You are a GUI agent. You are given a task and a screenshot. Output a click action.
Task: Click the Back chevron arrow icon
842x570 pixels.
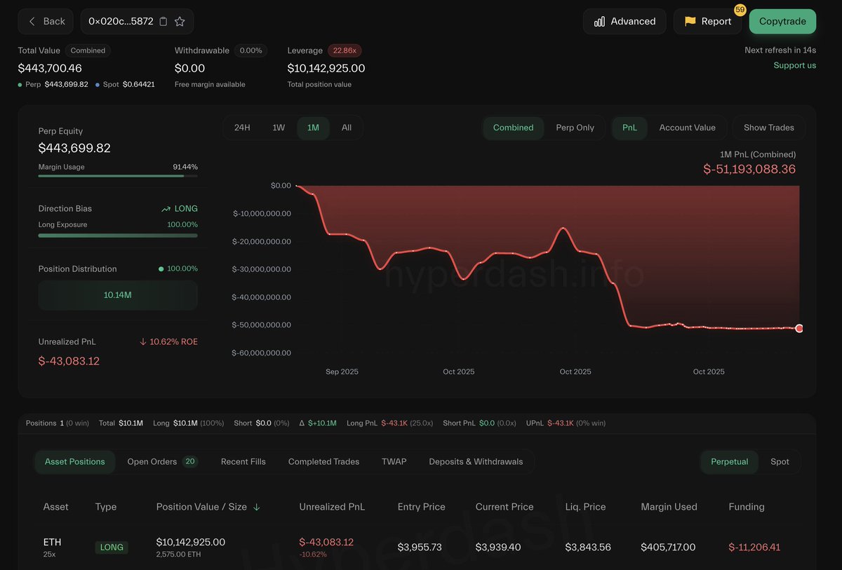[32, 22]
